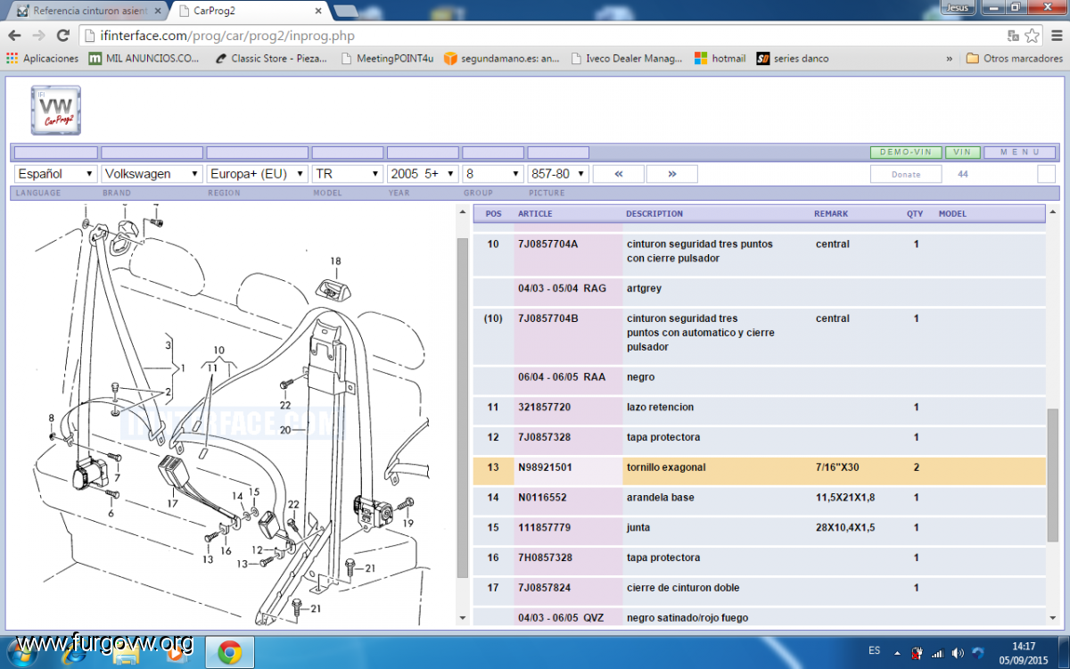Show hidden tray icons arrow

point(898,653)
